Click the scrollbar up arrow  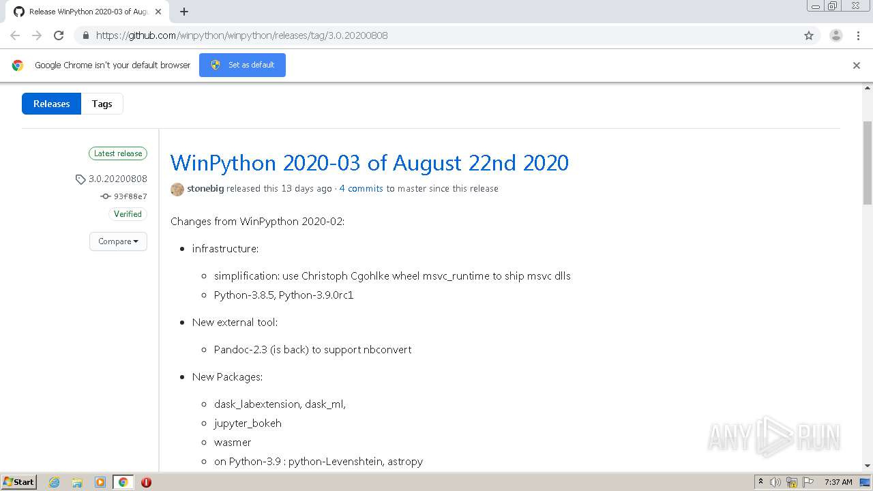point(868,88)
